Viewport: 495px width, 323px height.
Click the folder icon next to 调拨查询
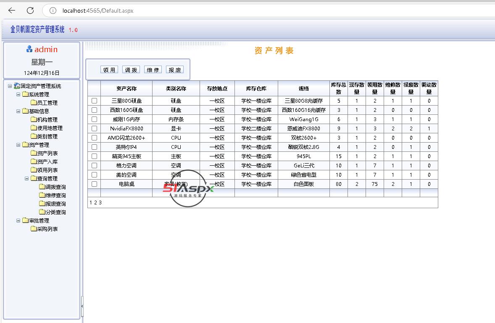coord(42,187)
